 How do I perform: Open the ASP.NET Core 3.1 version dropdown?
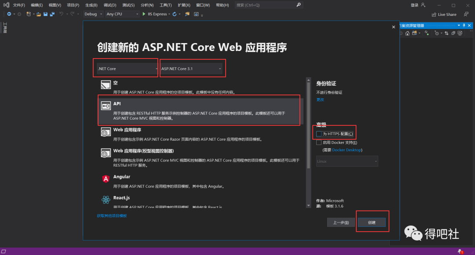click(191, 69)
